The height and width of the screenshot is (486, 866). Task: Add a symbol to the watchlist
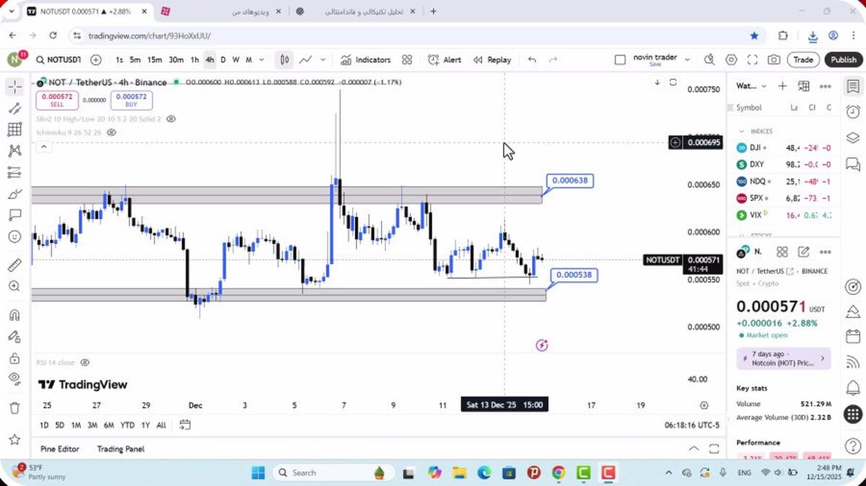click(782, 86)
